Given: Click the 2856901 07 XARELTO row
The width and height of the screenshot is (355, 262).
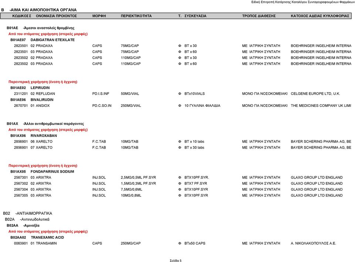Looking at the screenshot, I should click(x=183, y=147).
